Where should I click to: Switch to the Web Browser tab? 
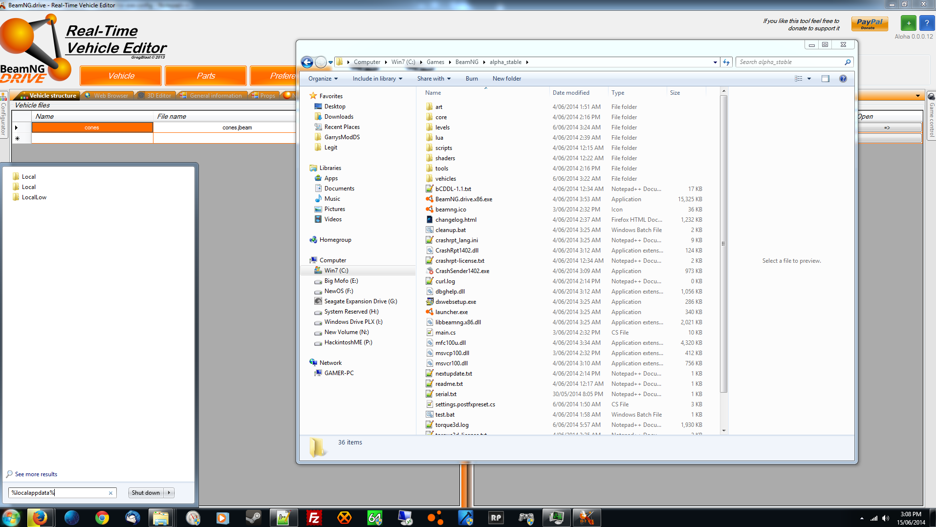pos(107,96)
